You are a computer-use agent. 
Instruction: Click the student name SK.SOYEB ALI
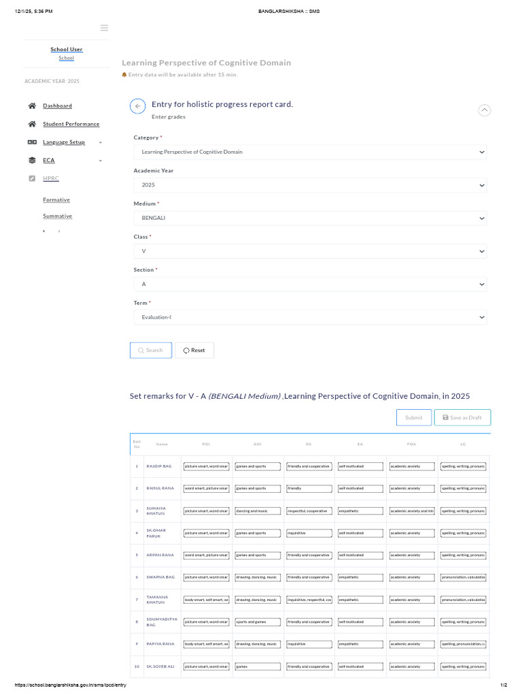point(160,667)
